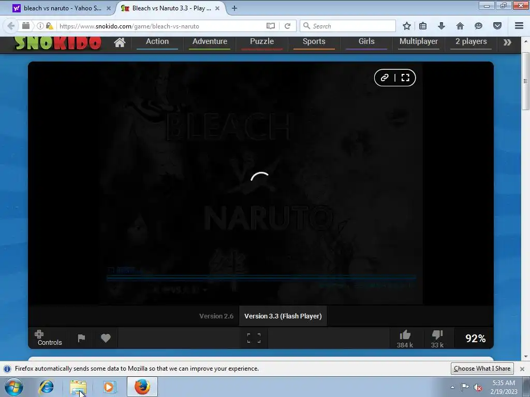Dislike the game with thumbs down
This screenshot has width=530, height=397.
[437, 339]
